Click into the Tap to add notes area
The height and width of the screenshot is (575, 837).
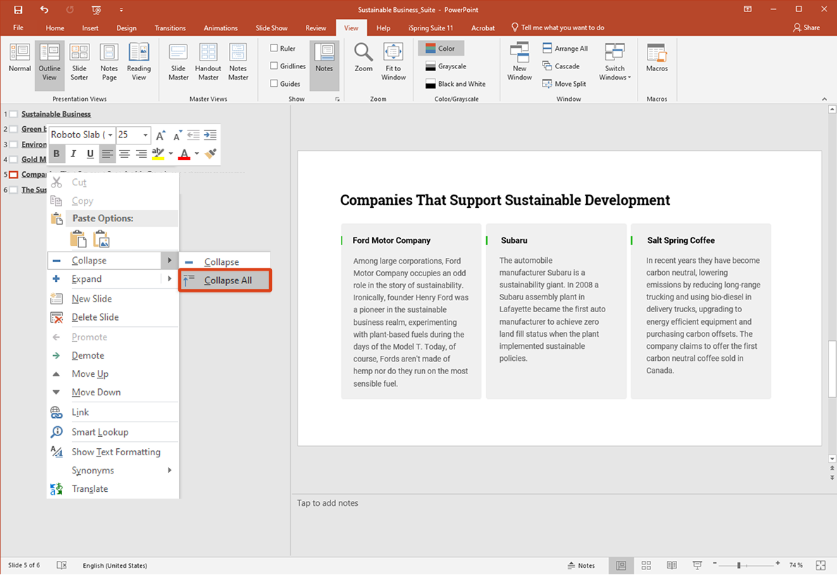pos(328,503)
